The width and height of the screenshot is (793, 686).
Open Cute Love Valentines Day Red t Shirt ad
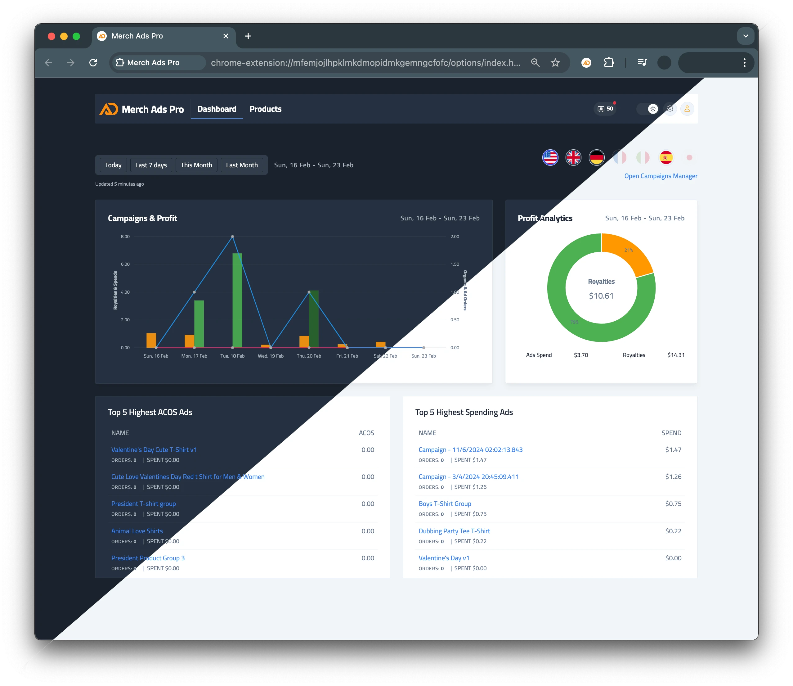click(188, 476)
